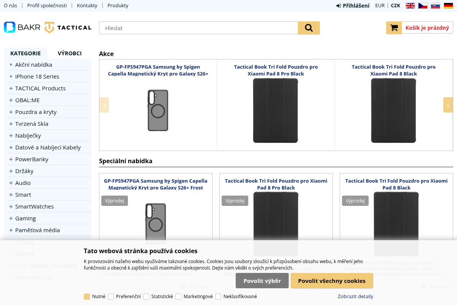Switch language to English flag
This screenshot has height=305, width=457.
tap(410, 6)
